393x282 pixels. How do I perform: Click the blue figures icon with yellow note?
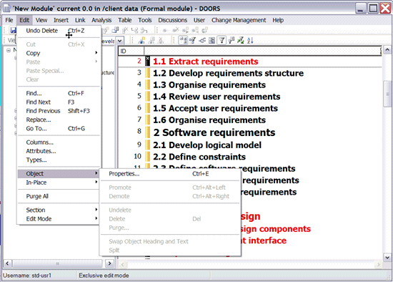click(142, 40)
